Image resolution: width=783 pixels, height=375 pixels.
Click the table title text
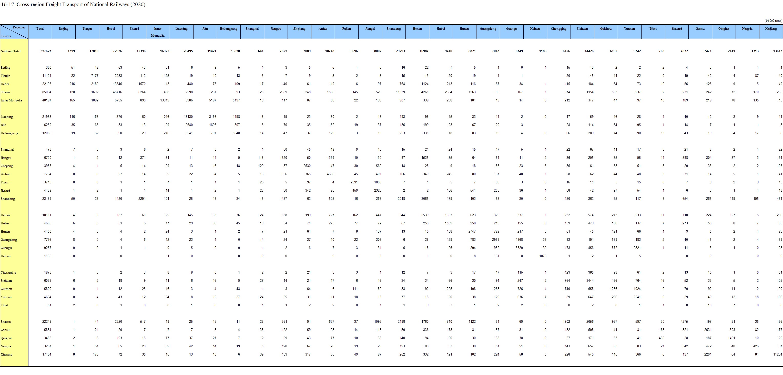pos(73,5)
